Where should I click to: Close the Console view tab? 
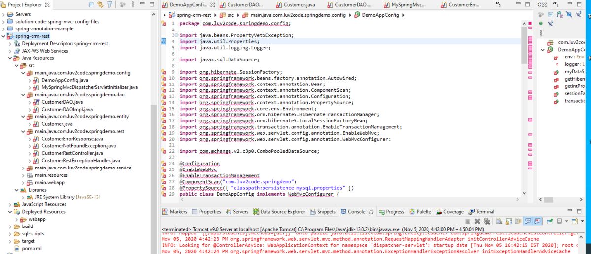coord(370,212)
